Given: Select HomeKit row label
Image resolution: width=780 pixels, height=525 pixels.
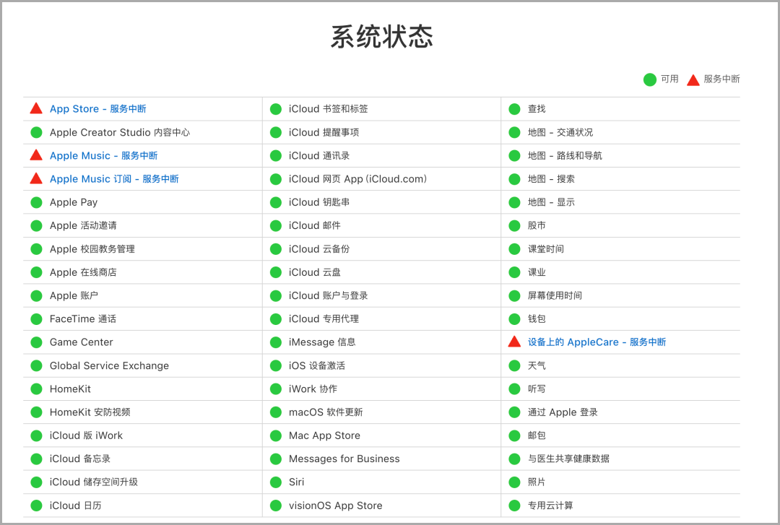Looking at the screenshot, I should [x=70, y=389].
